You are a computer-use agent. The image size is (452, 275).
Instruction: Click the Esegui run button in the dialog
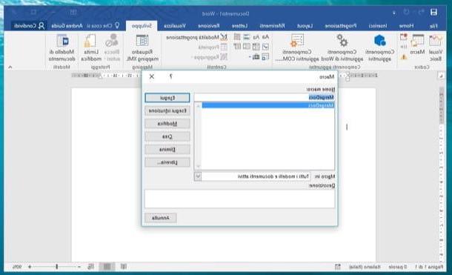[x=167, y=98]
